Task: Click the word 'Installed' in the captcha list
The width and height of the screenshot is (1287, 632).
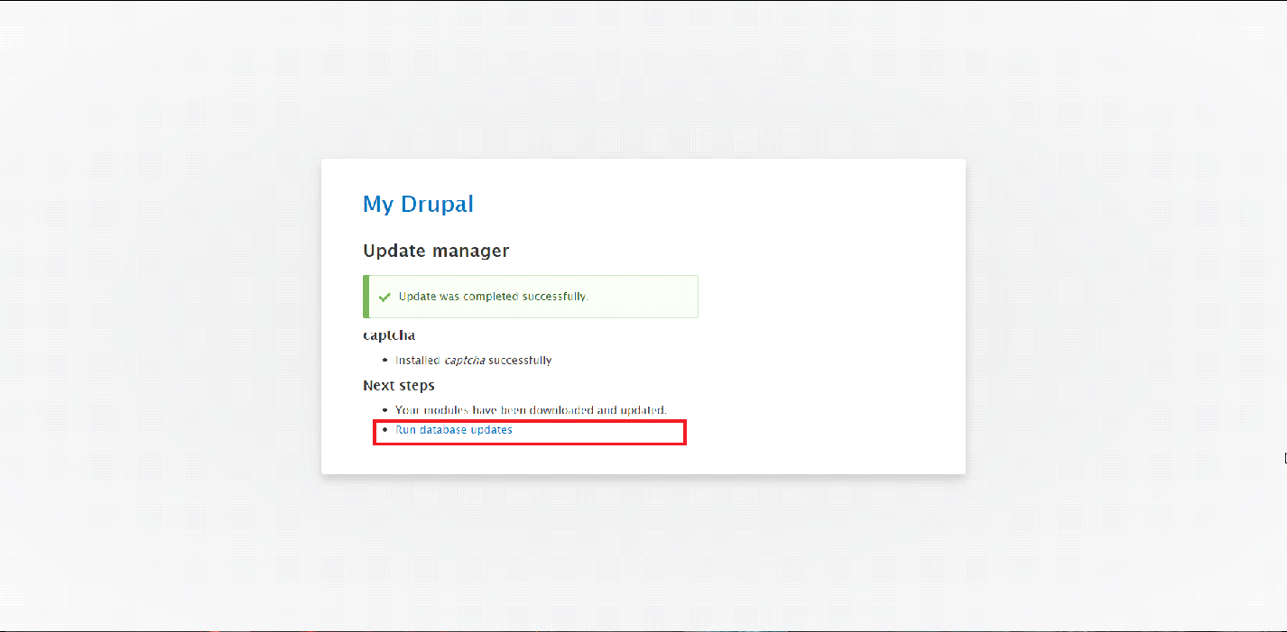Action: pyautogui.click(x=417, y=361)
